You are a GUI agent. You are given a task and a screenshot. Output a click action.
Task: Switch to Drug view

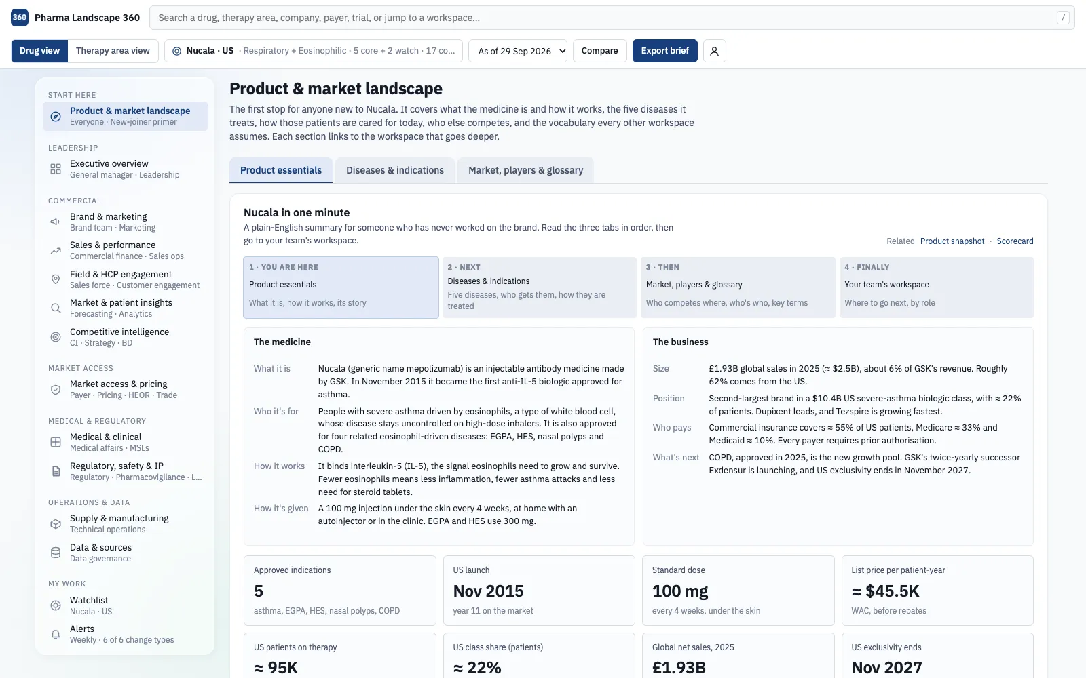pos(39,51)
